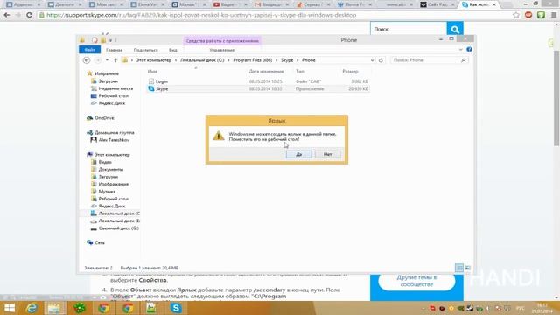This screenshot has width=560, height=315.
Task: Open the Вид ribbon tab
Action: click(x=173, y=50)
